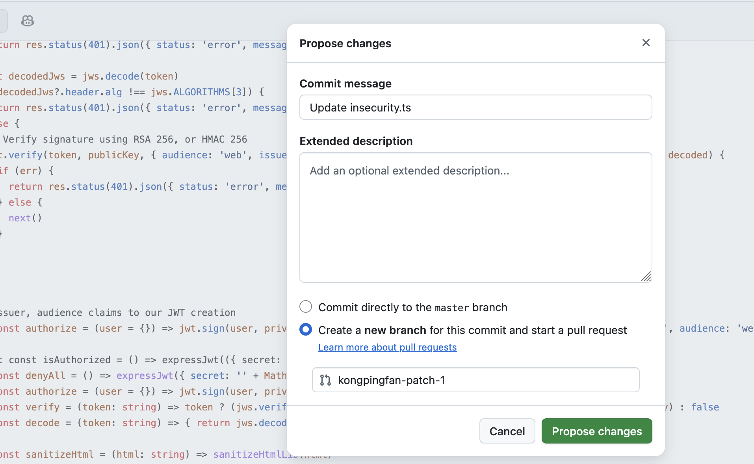Click the jws.decode(token) code line
754x464 pixels.
130,76
